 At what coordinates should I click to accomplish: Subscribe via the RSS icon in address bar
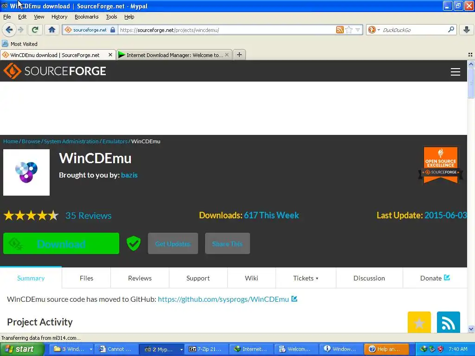pos(340,30)
